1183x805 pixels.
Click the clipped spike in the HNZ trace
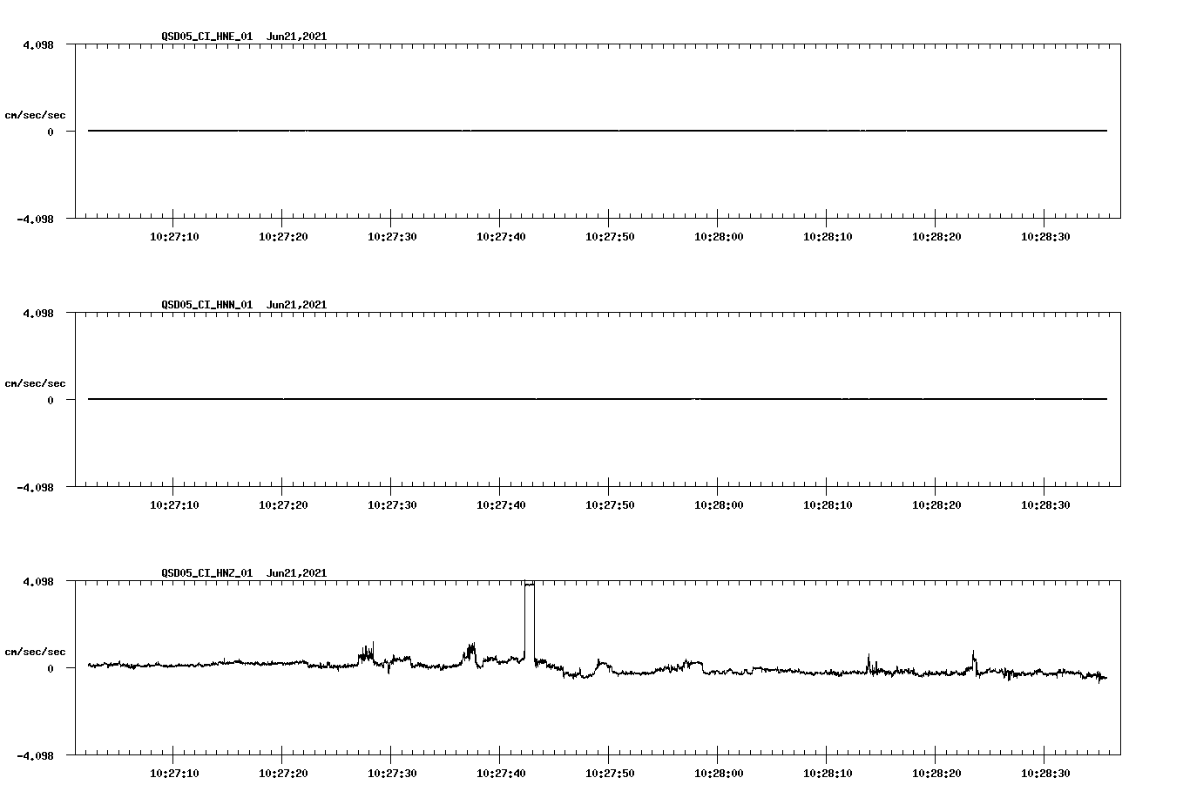tap(530, 623)
